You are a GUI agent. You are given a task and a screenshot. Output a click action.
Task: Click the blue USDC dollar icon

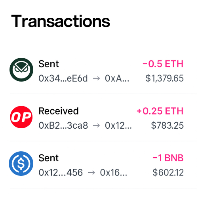click(21, 164)
